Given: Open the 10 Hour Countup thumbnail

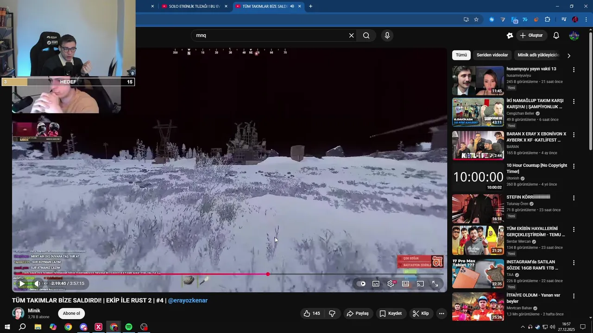Looking at the screenshot, I should [478, 177].
